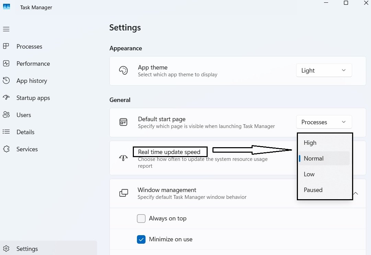The width and height of the screenshot is (371, 255).
Task: Uncheck Minimize on use
Action: pyautogui.click(x=141, y=240)
